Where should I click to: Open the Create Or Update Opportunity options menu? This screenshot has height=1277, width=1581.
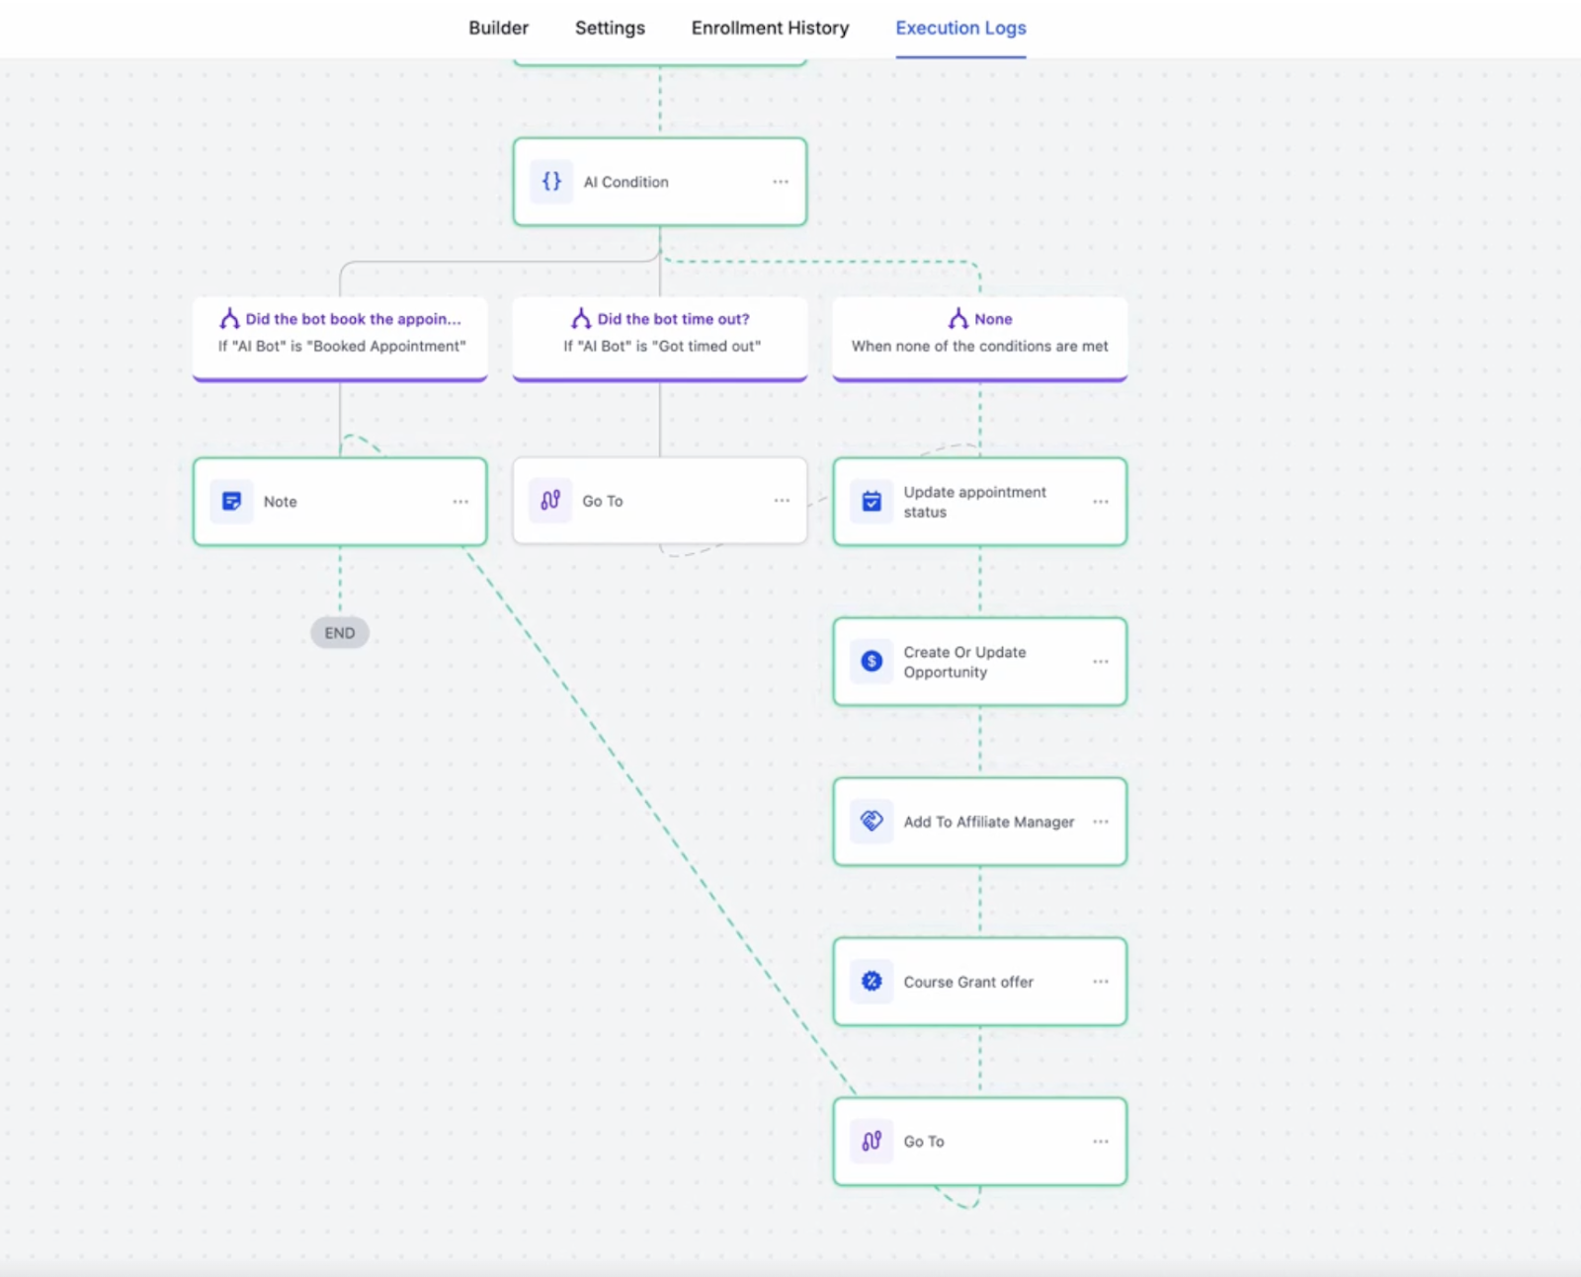(1101, 662)
